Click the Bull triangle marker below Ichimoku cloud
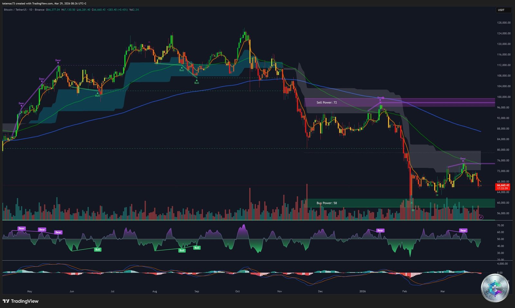 coord(197,80)
